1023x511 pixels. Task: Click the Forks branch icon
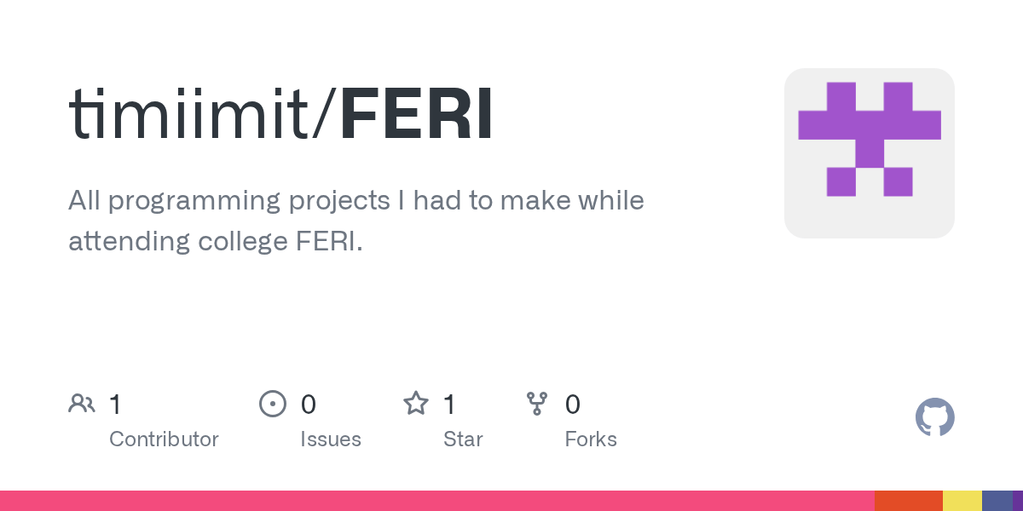[x=537, y=404]
